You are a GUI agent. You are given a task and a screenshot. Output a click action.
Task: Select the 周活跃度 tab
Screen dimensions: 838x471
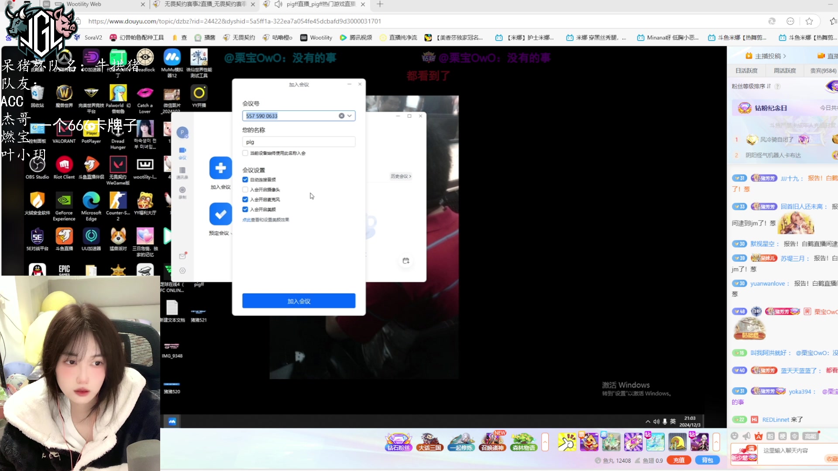[x=785, y=71]
